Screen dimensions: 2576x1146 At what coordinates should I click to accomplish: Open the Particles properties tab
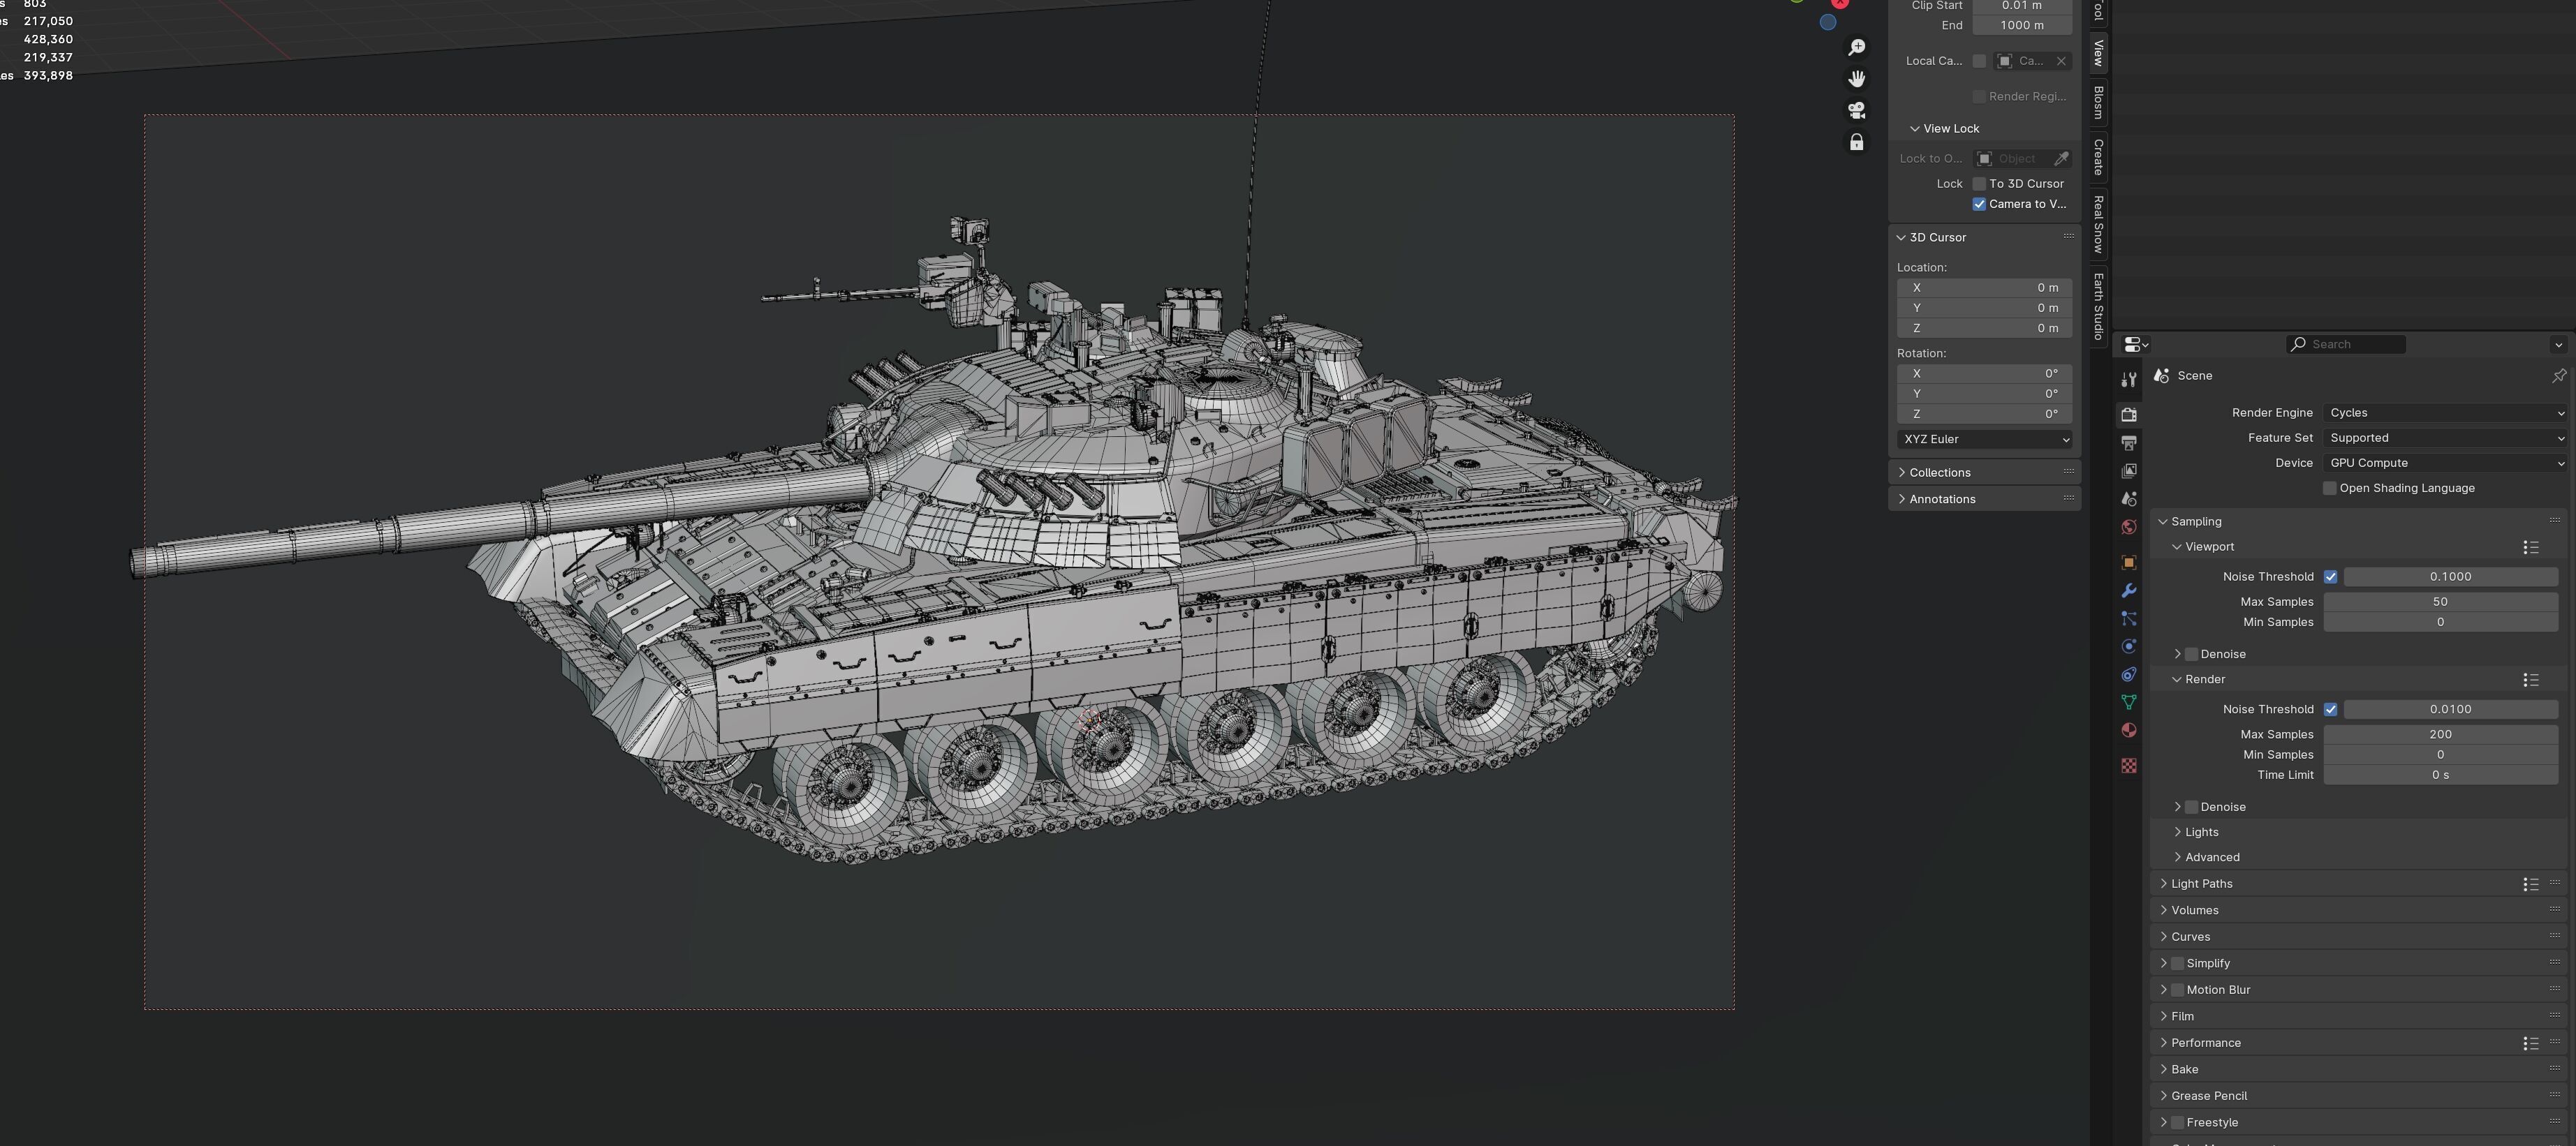[x=2129, y=618]
